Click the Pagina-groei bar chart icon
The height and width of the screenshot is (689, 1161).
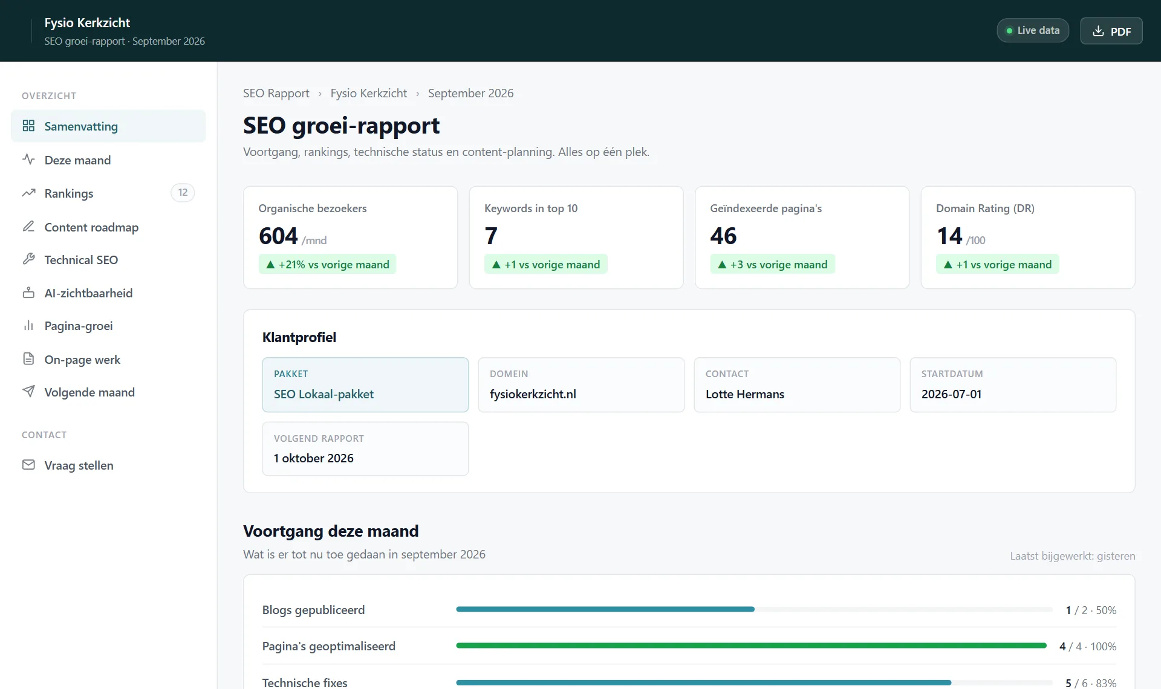[28, 326]
